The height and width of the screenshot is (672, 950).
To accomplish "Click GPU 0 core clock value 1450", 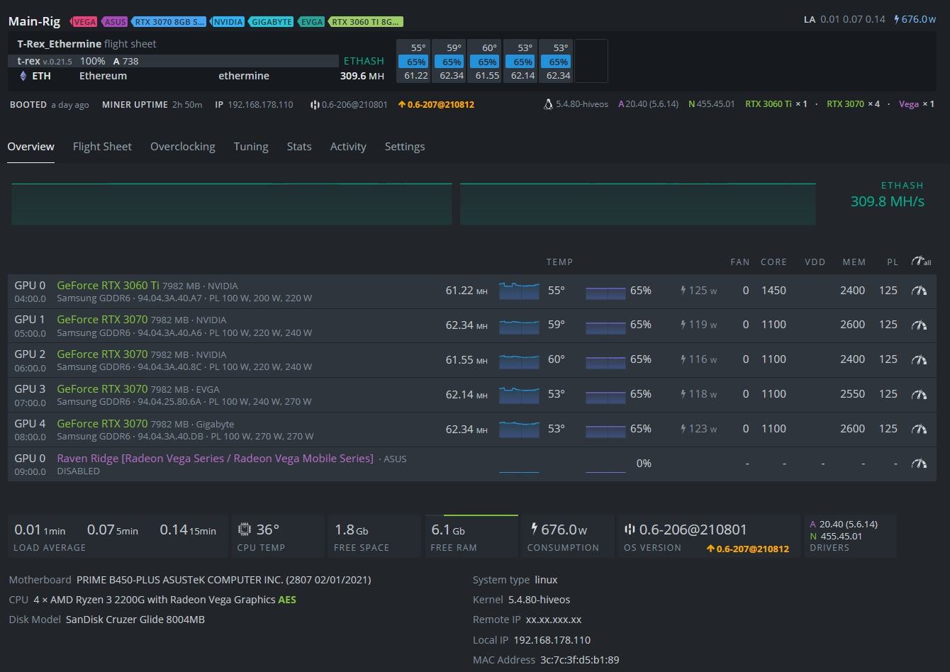I will (773, 291).
